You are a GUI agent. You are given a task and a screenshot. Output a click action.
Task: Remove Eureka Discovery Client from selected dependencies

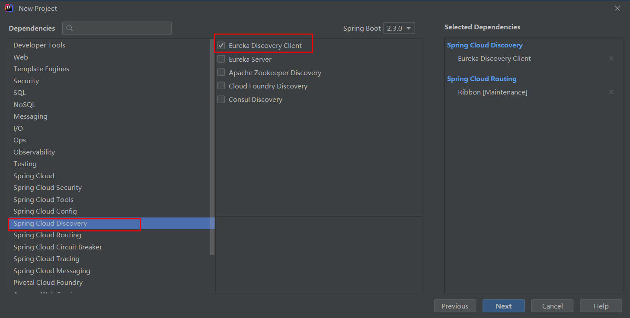611,58
